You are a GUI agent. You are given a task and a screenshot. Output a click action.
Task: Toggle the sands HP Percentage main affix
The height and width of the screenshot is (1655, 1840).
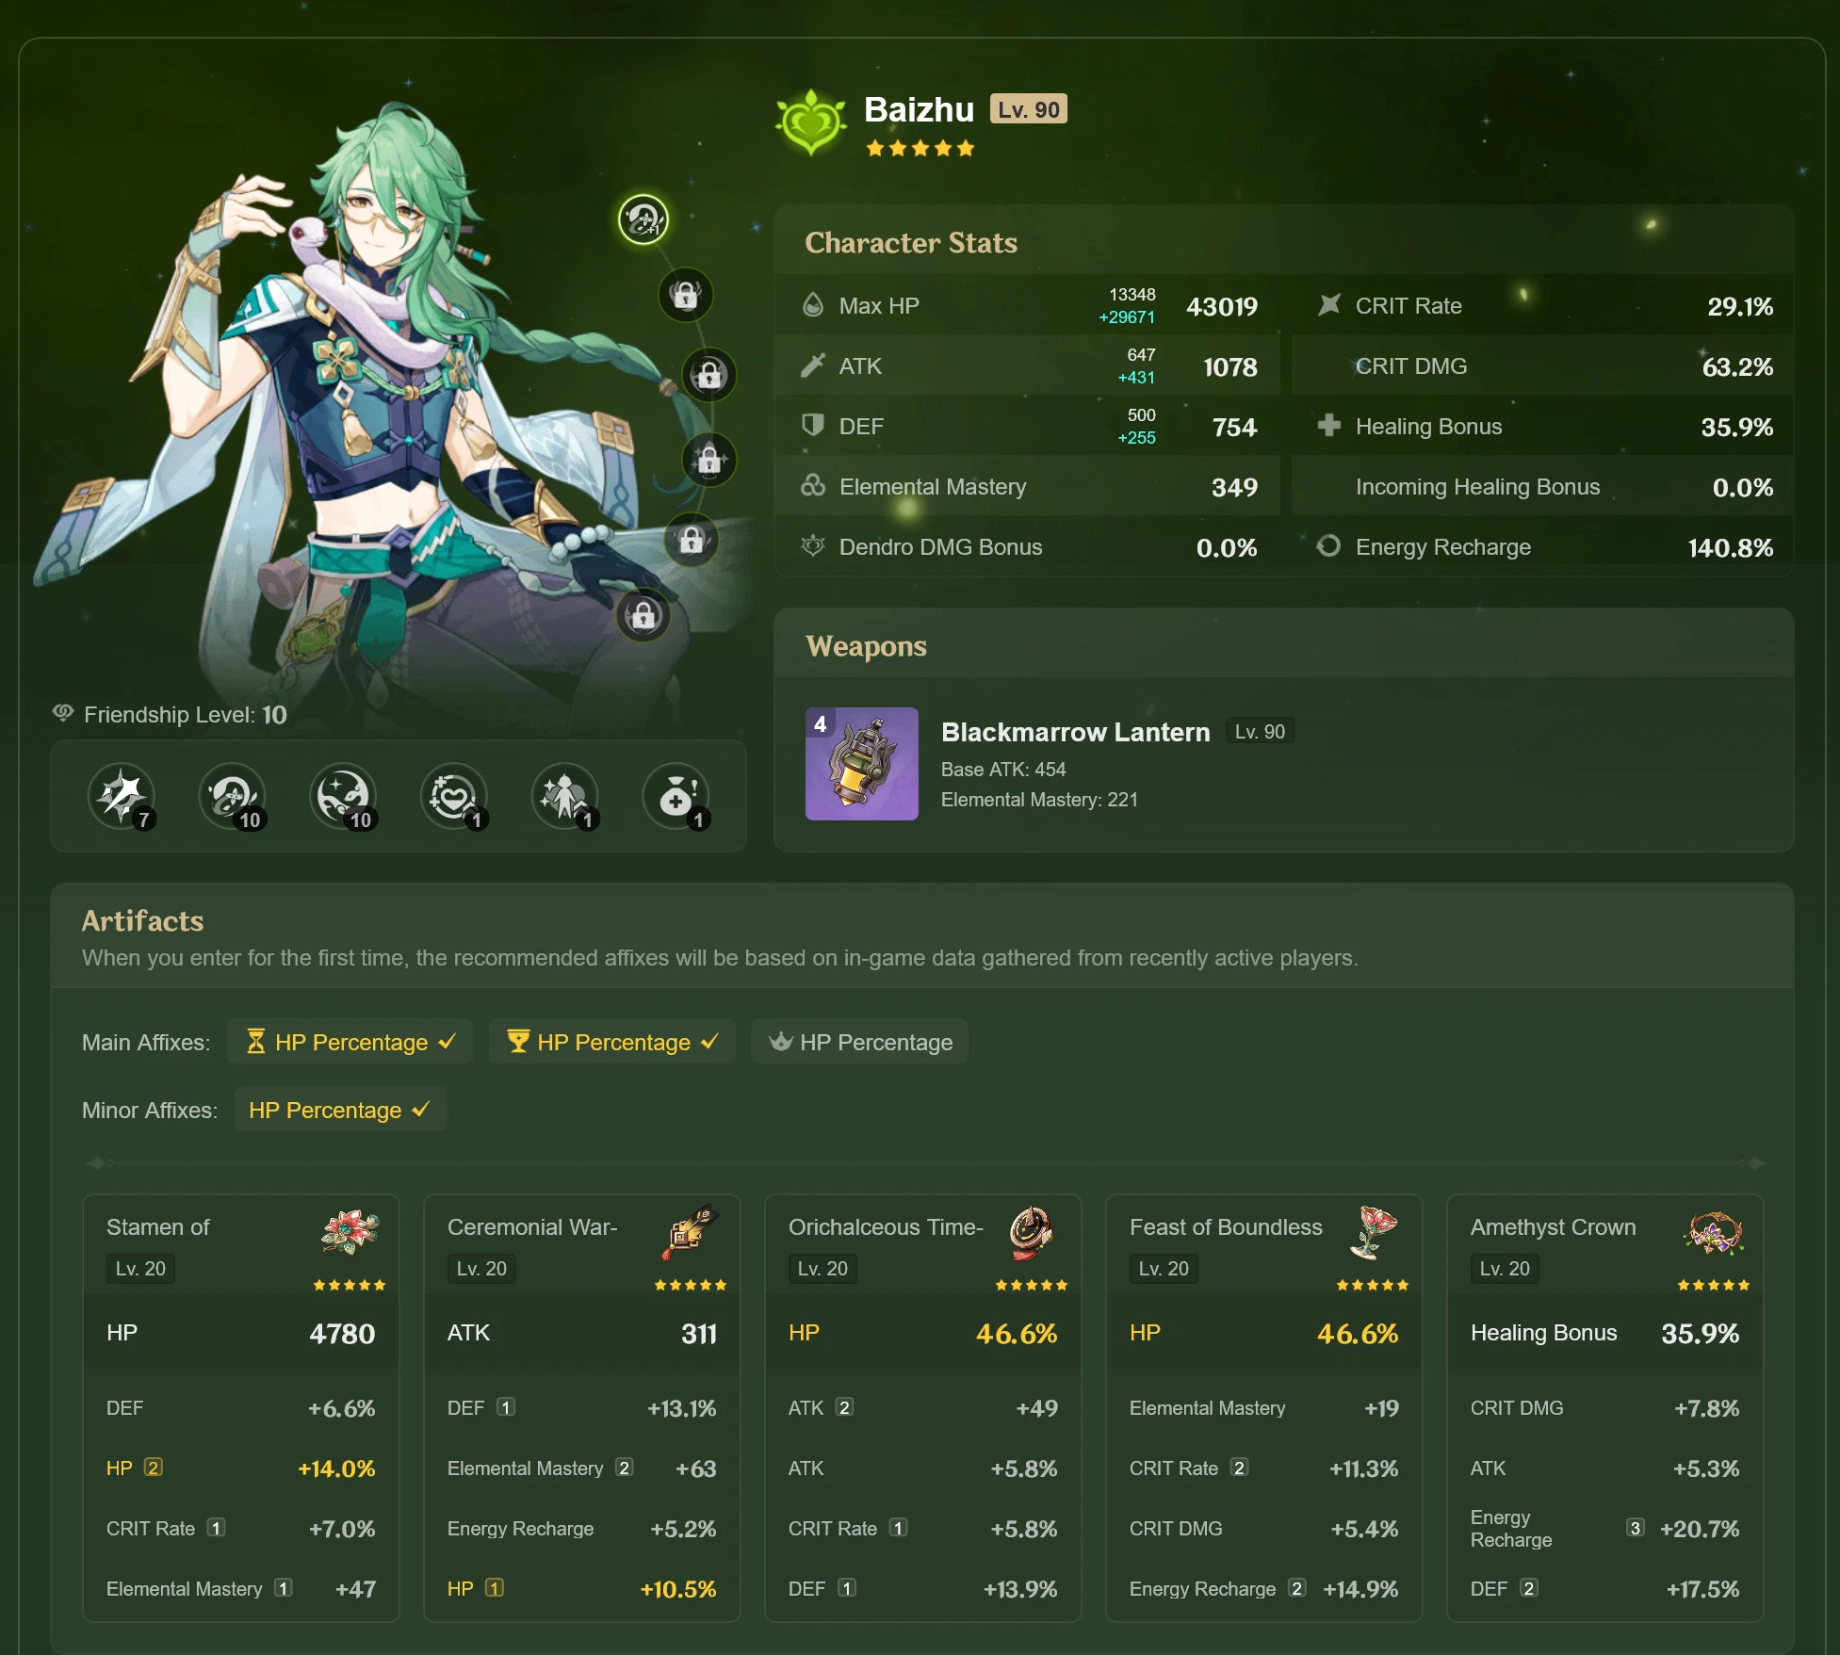coord(350,1042)
